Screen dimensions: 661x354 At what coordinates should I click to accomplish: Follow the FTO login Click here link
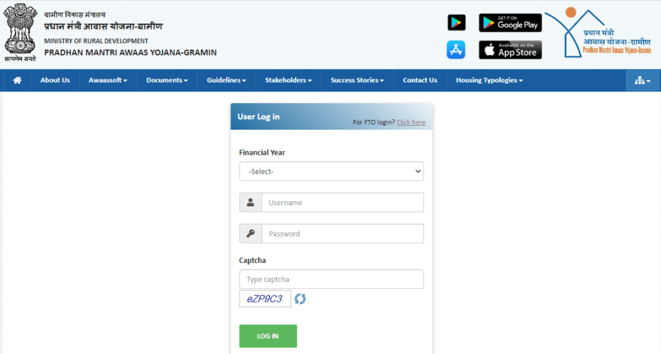(x=411, y=122)
